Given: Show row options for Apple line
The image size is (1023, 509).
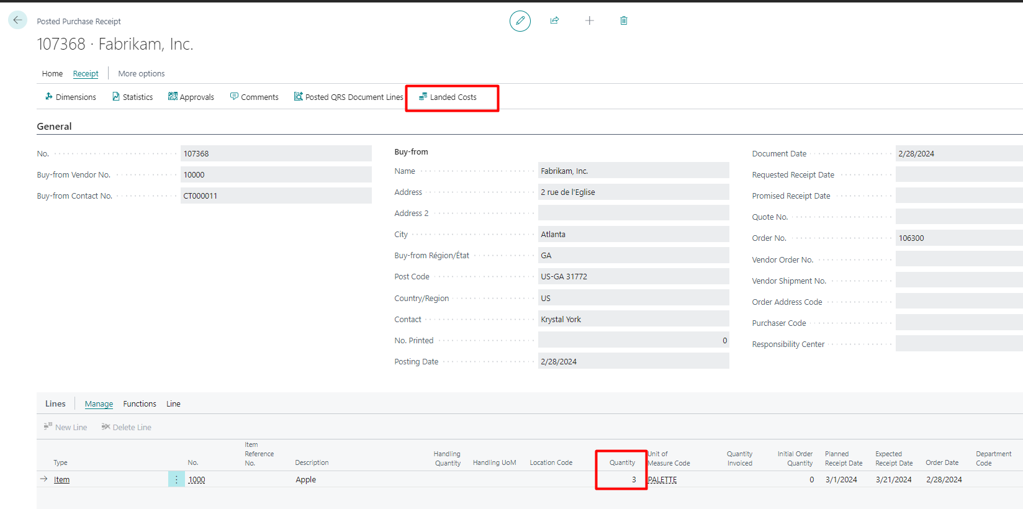Looking at the screenshot, I should click(x=176, y=479).
